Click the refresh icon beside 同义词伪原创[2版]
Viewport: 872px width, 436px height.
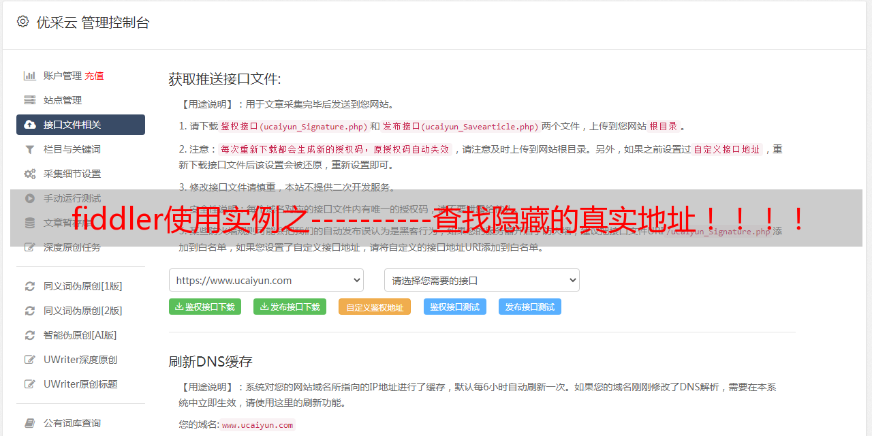(30, 311)
